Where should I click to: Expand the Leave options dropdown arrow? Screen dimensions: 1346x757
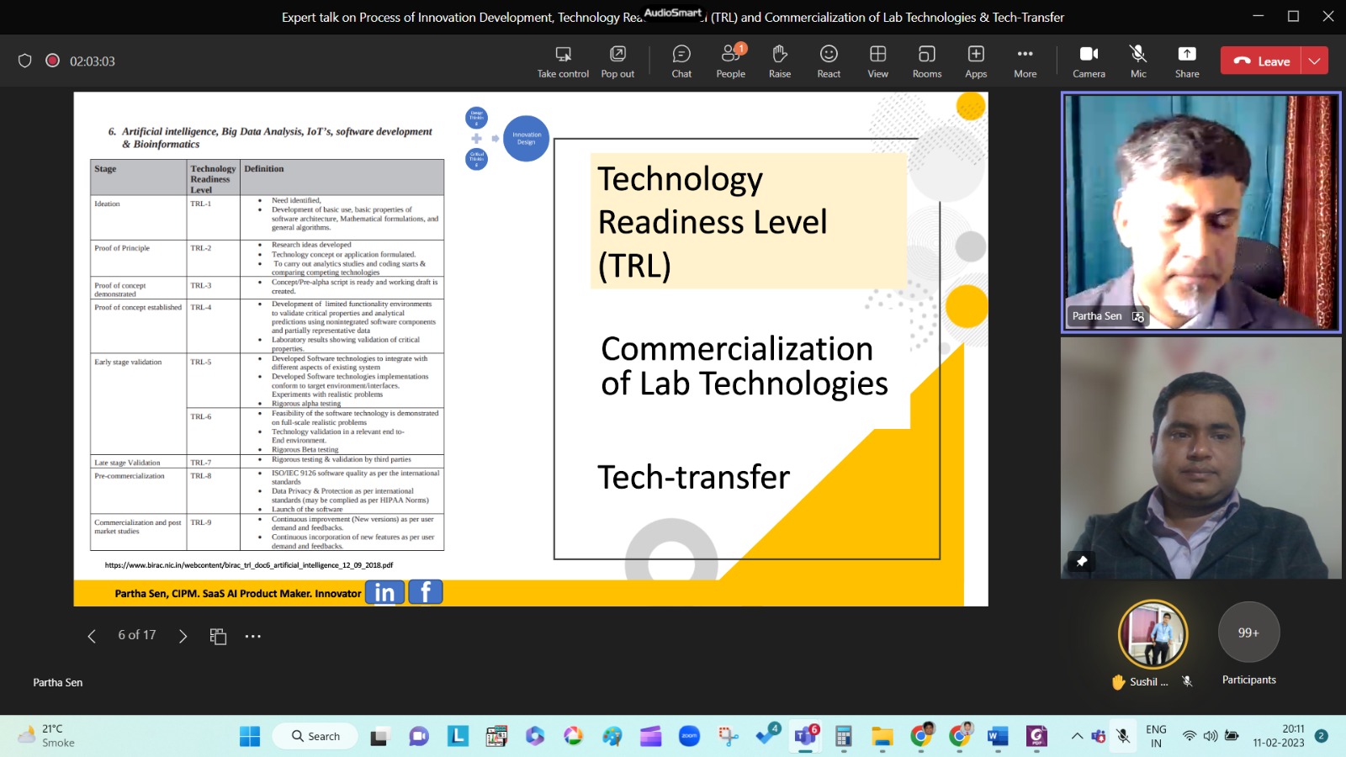pyautogui.click(x=1314, y=61)
